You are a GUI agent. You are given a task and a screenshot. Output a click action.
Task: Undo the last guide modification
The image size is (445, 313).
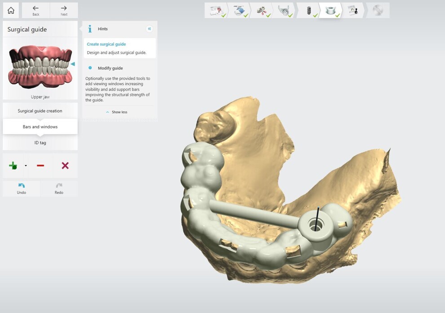pyautogui.click(x=21, y=188)
